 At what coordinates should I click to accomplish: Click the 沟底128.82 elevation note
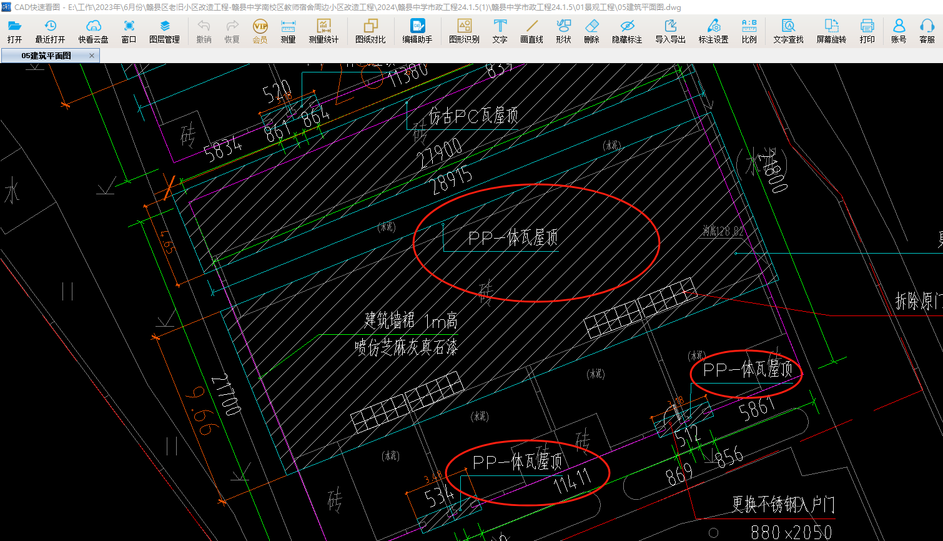[x=723, y=231]
